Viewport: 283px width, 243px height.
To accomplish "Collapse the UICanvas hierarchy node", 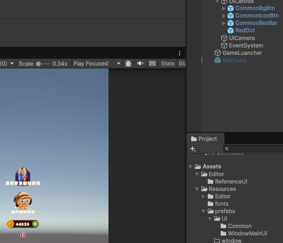I will click(x=217, y=2).
